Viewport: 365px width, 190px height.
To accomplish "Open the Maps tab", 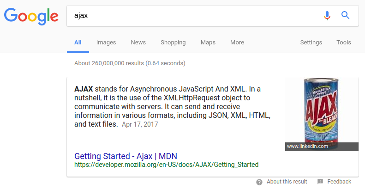I will coord(208,43).
